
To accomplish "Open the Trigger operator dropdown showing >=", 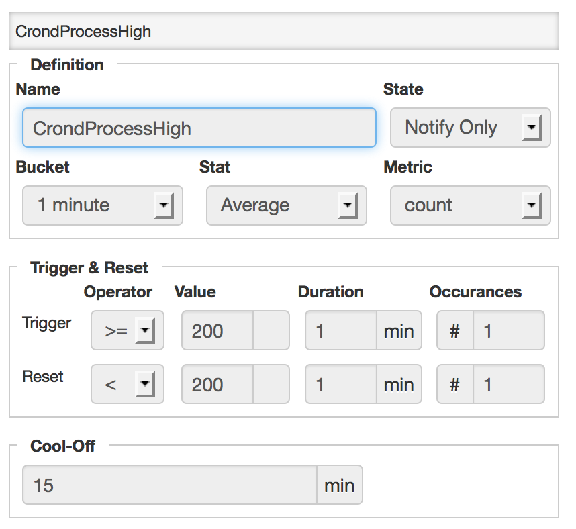I will click(x=127, y=330).
